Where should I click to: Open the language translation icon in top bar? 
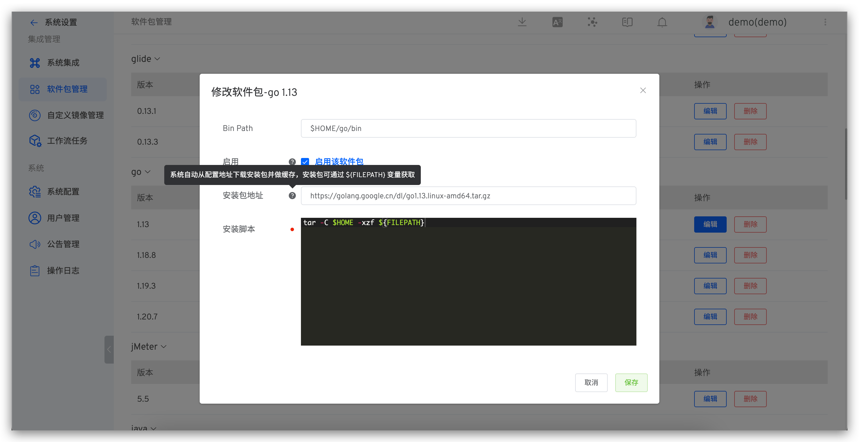tap(557, 22)
